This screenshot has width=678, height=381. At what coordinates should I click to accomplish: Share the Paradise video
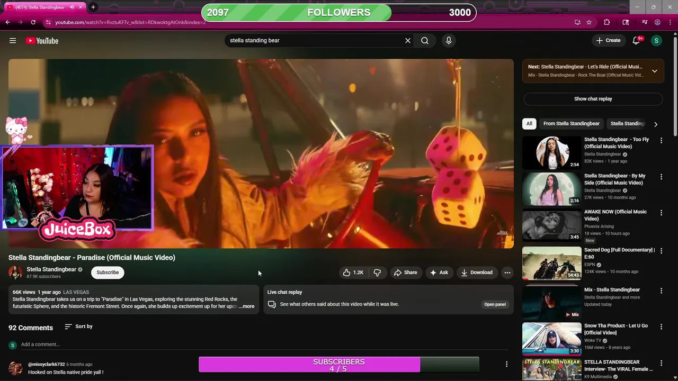(405, 273)
